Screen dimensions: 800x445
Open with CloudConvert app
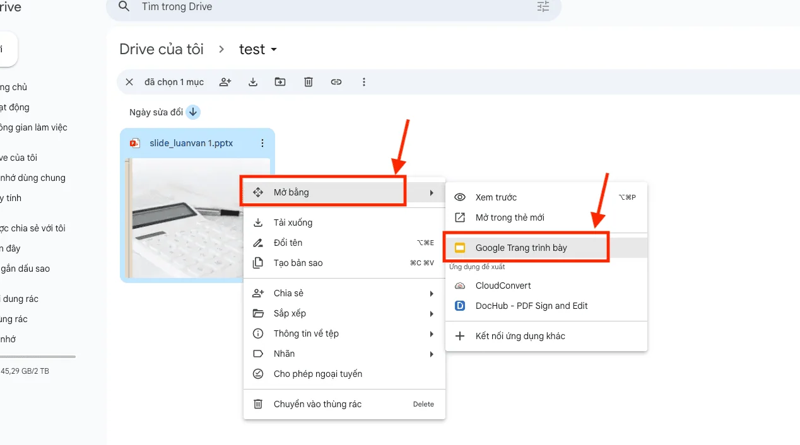tap(546, 286)
